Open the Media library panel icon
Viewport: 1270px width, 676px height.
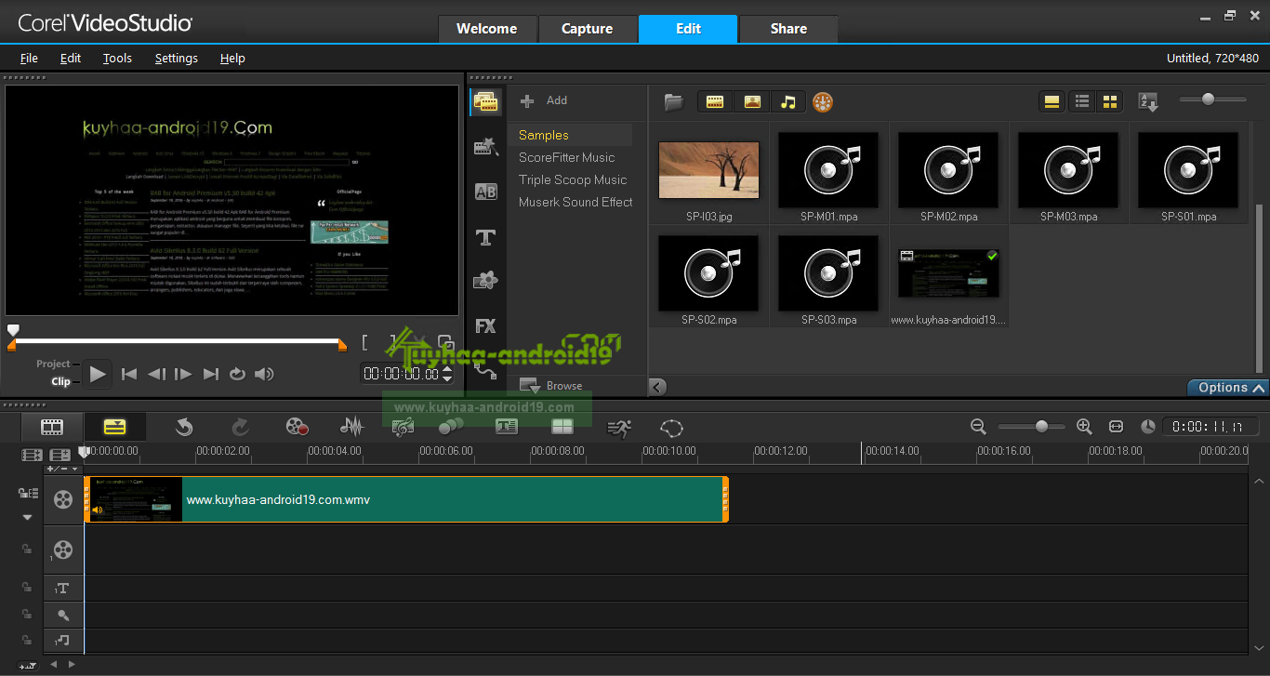pos(485,101)
